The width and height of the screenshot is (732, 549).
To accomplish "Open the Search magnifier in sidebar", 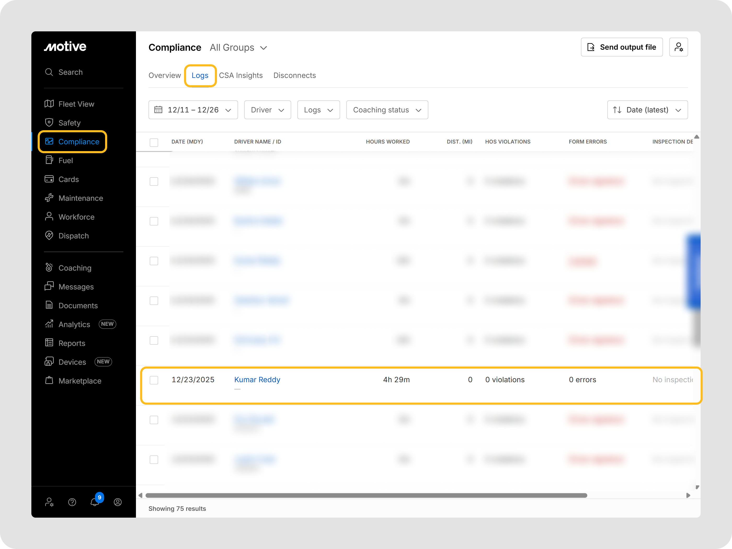I will [x=49, y=72].
